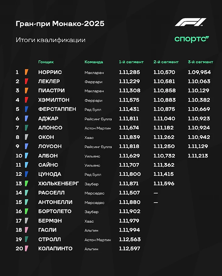Click pink team flag next to Гасли
This screenshot has height=276, width=222.
(26, 230)
